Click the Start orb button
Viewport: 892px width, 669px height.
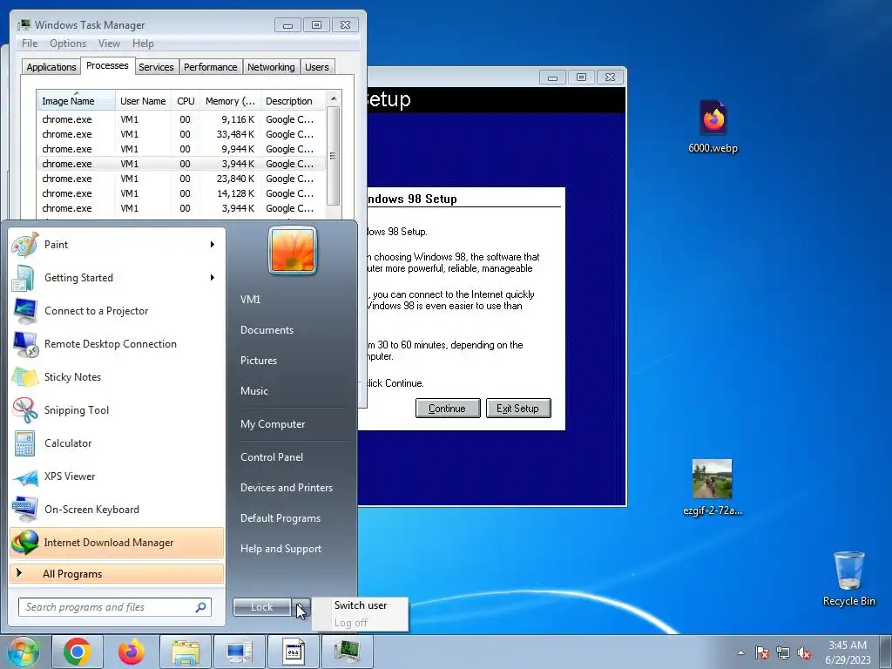coord(23,652)
